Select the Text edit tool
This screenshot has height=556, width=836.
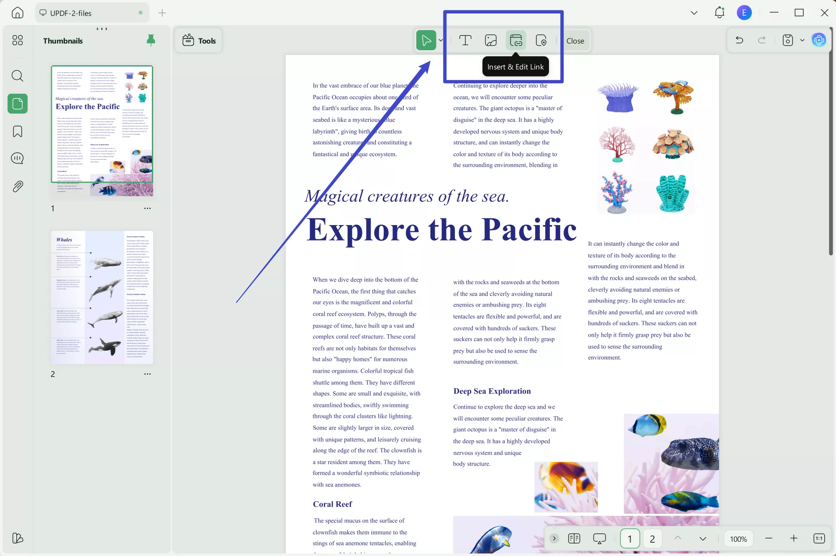(465, 41)
